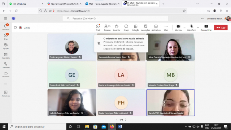Open the Reagir reactions menu

click(x=126, y=28)
